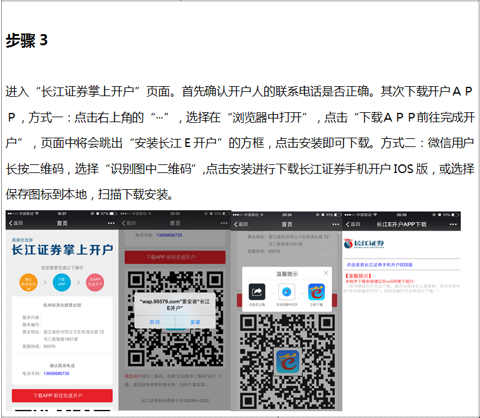Image resolution: width=480 pixels, height=418 pixels.
Task: Tap link 点击安装长江证券手机开户IOS版
Action: click(x=380, y=265)
